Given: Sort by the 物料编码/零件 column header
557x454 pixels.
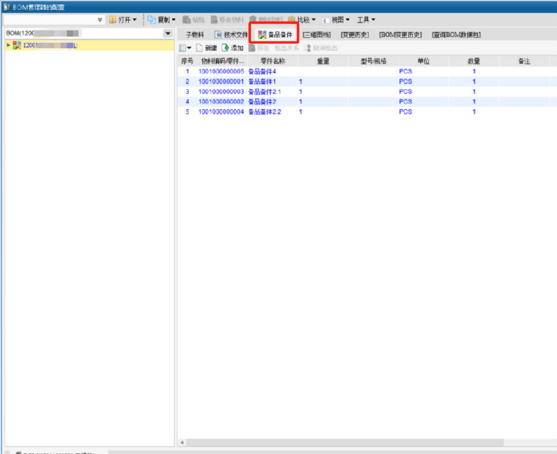Looking at the screenshot, I should click(222, 61).
